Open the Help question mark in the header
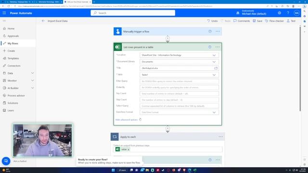The height and width of the screenshot is (173, 308). [x=288, y=13]
